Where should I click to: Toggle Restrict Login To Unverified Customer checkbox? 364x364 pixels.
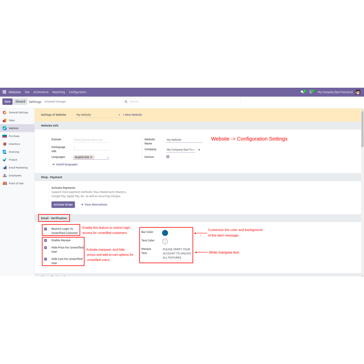(x=45, y=229)
